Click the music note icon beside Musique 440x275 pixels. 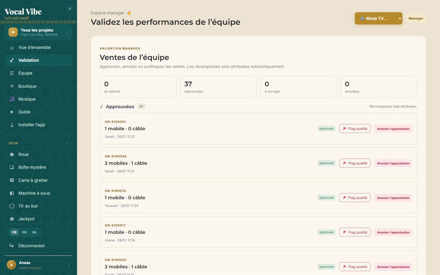pyautogui.click(x=12, y=99)
